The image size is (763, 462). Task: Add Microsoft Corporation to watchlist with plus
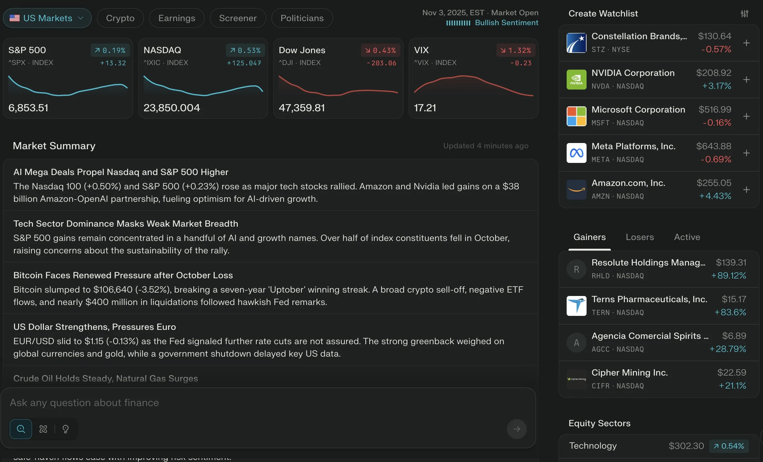pyautogui.click(x=746, y=116)
